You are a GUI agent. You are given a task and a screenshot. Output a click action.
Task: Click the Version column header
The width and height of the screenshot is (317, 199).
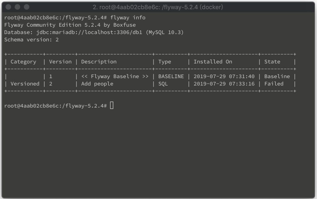pyautogui.click(x=60, y=62)
